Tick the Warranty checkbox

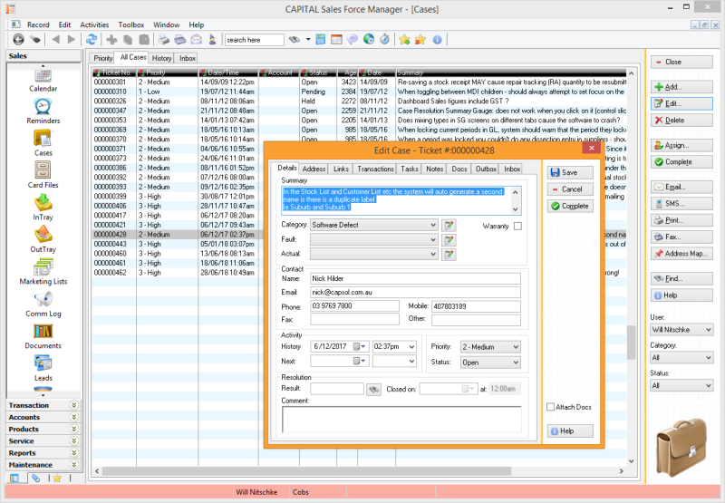[x=517, y=226]
